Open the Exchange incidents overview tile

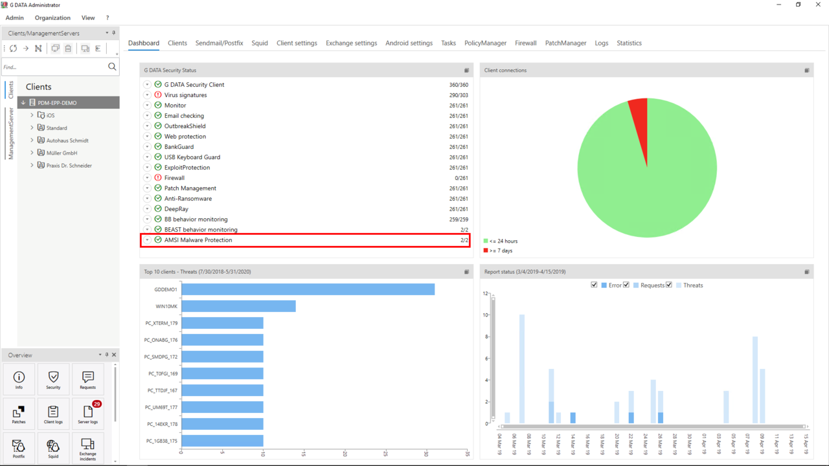(87, 449)
